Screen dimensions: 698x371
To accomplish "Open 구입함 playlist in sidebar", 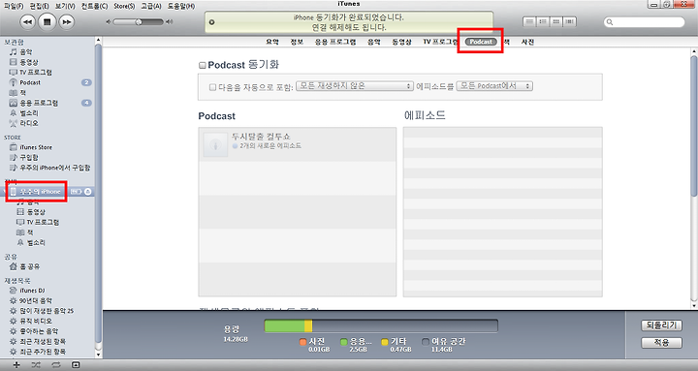I will coord(29,158).
